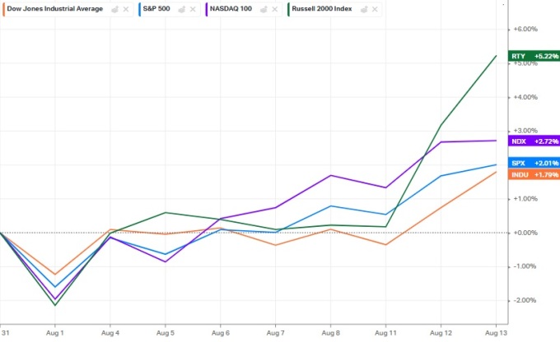Click the -1.00% axis label
560x342 pixels.
[525, 266]
